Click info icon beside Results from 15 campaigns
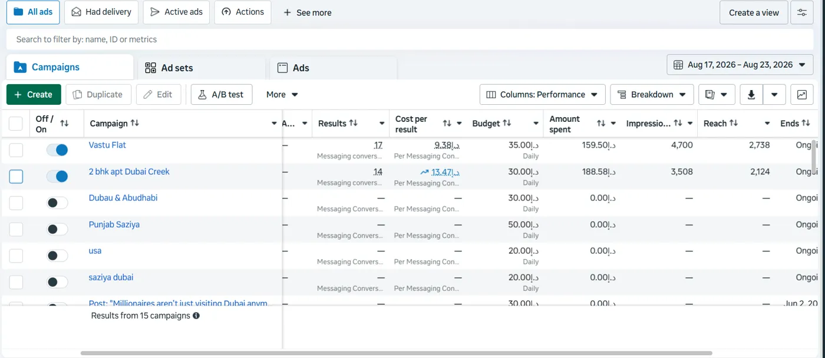Screen dimensions: 825x358 (196, 316)
